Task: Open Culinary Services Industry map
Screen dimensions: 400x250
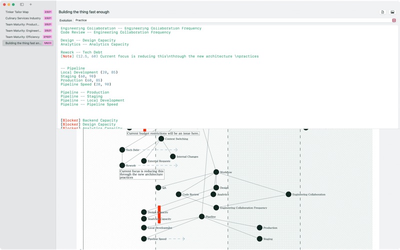Action: [x=28, y=18]
